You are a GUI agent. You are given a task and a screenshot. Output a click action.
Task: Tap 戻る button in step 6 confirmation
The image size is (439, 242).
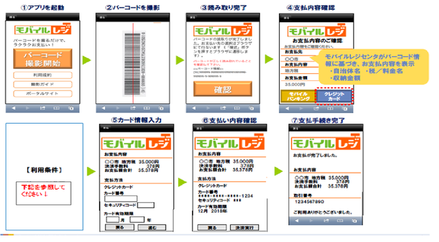tap(212, 228)
